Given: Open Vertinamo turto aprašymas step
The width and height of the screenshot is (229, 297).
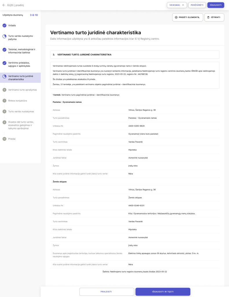Looking at the screenshot, I should (23, 90).
